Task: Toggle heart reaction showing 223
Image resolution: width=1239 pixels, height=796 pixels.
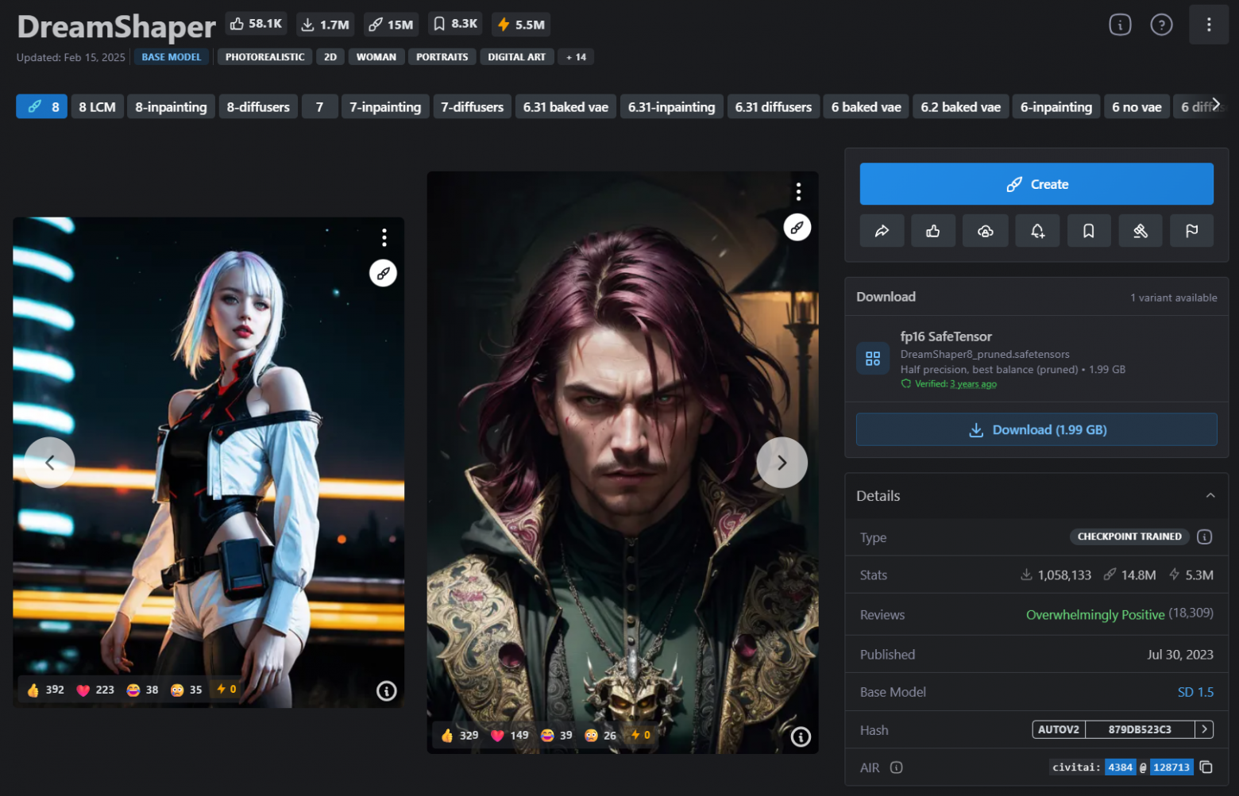Action: (95, 690)
